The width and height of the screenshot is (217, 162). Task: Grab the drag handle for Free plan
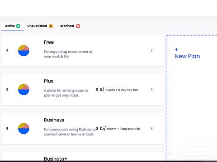tap(7, 51)
